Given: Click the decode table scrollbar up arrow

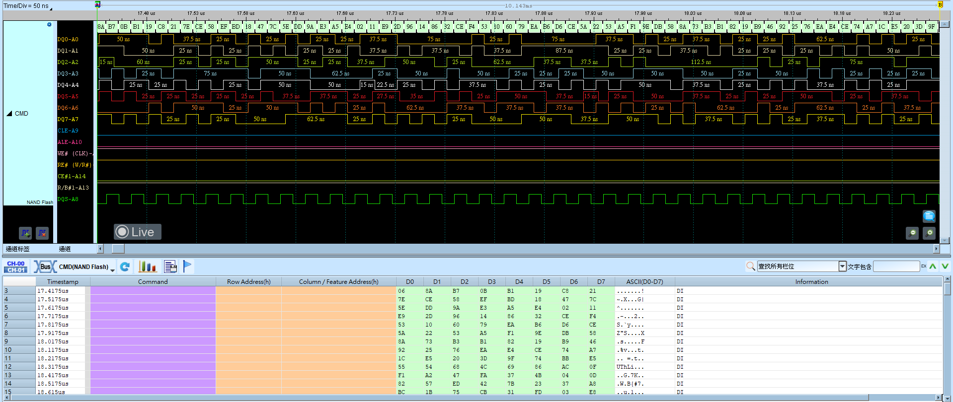Looking at the screenshot, I should coord(947,280).
